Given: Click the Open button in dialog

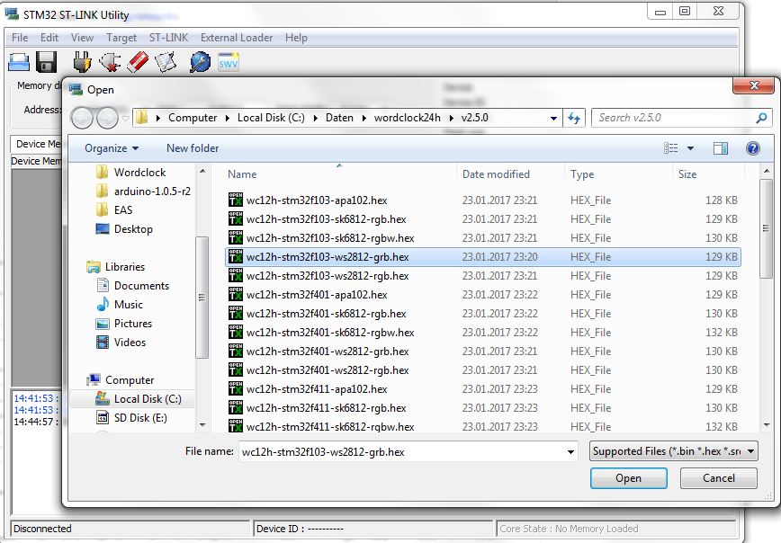Looking at the screenshot, I should tap(629, 478).
